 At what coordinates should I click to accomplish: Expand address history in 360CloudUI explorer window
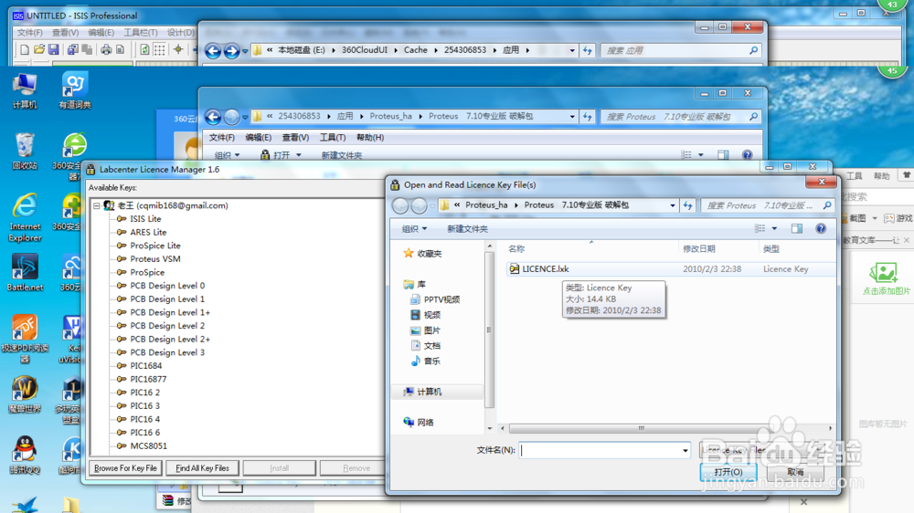pos(572,50)
